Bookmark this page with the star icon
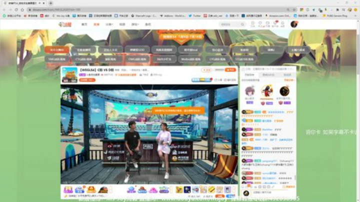 [x=294, y=9]
